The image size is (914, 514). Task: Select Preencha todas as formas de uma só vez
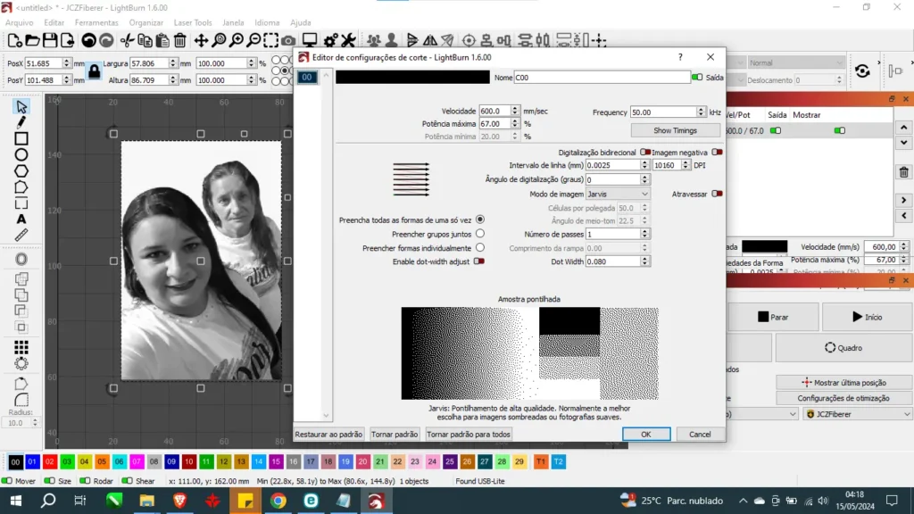click(480, 220)
